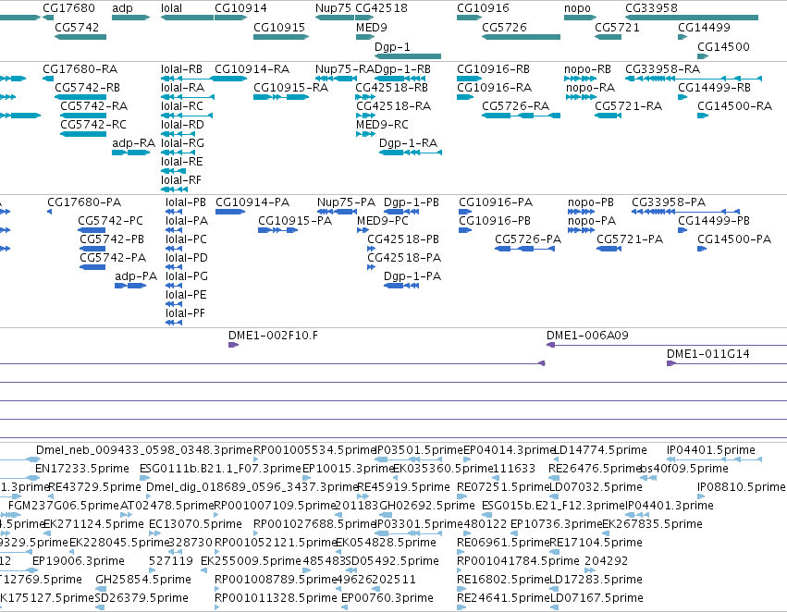Select protein CG14499-PB
Screen dimensions: 787x612
(x=714, y=221)
